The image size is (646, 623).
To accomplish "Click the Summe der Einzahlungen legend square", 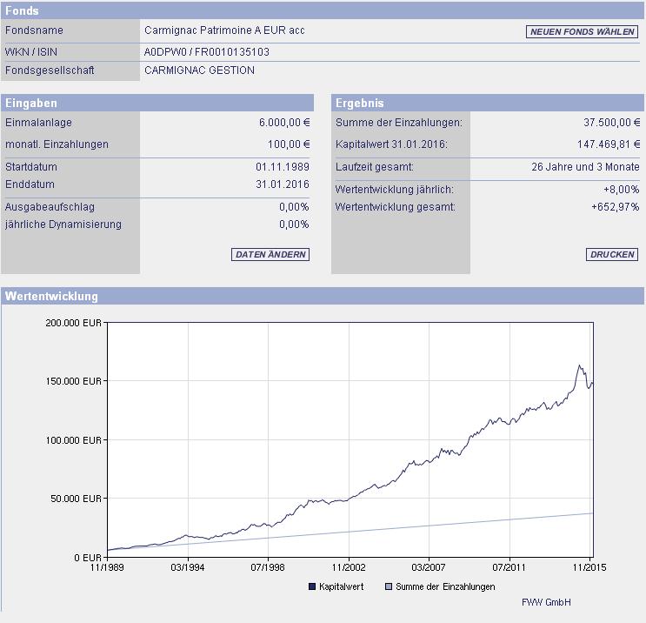I will [388, 586].
